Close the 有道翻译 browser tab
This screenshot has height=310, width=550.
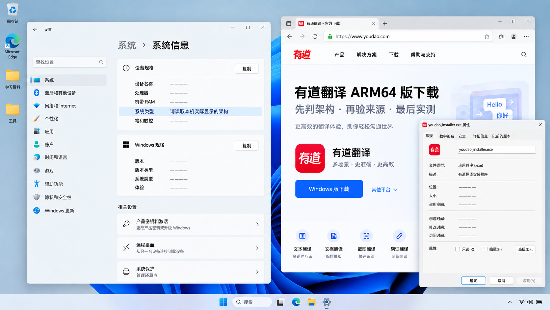374,23
